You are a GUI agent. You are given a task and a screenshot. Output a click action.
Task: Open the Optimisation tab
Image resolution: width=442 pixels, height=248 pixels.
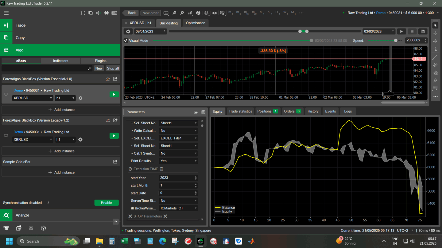coord(196,23)
